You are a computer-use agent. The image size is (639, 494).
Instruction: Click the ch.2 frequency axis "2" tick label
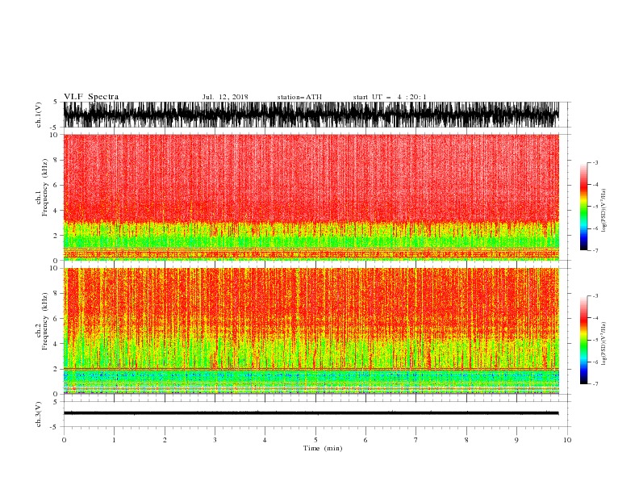pyautogui.click(x=56, y=369)
